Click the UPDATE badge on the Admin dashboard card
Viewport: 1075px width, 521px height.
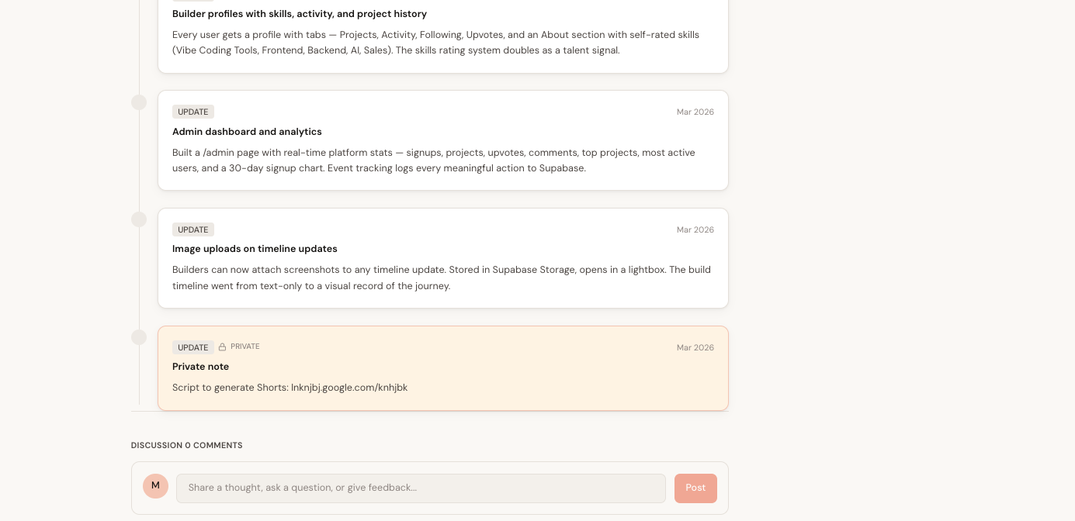point(192,112)
